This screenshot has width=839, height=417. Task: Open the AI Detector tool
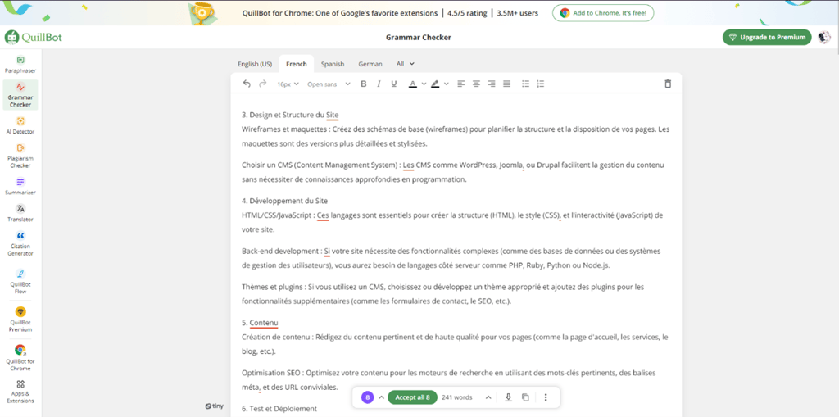[20, 125]
